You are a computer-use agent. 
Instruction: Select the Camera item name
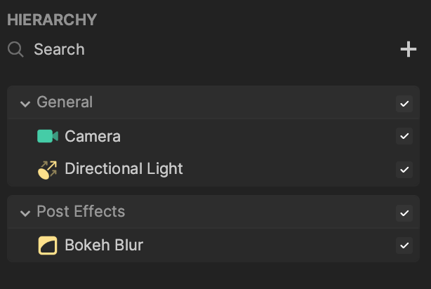[x=93, y=136]
